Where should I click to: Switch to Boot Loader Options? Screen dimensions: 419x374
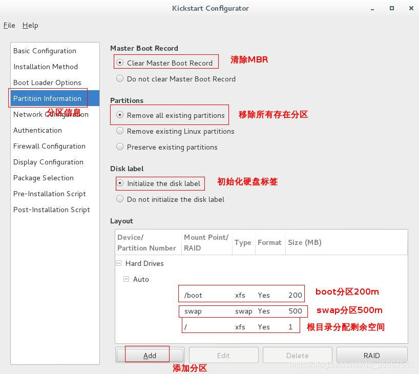55,82
